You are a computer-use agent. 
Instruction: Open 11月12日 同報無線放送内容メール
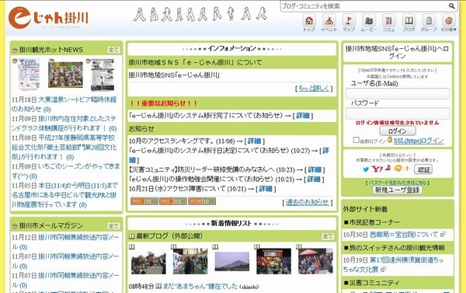65,242
